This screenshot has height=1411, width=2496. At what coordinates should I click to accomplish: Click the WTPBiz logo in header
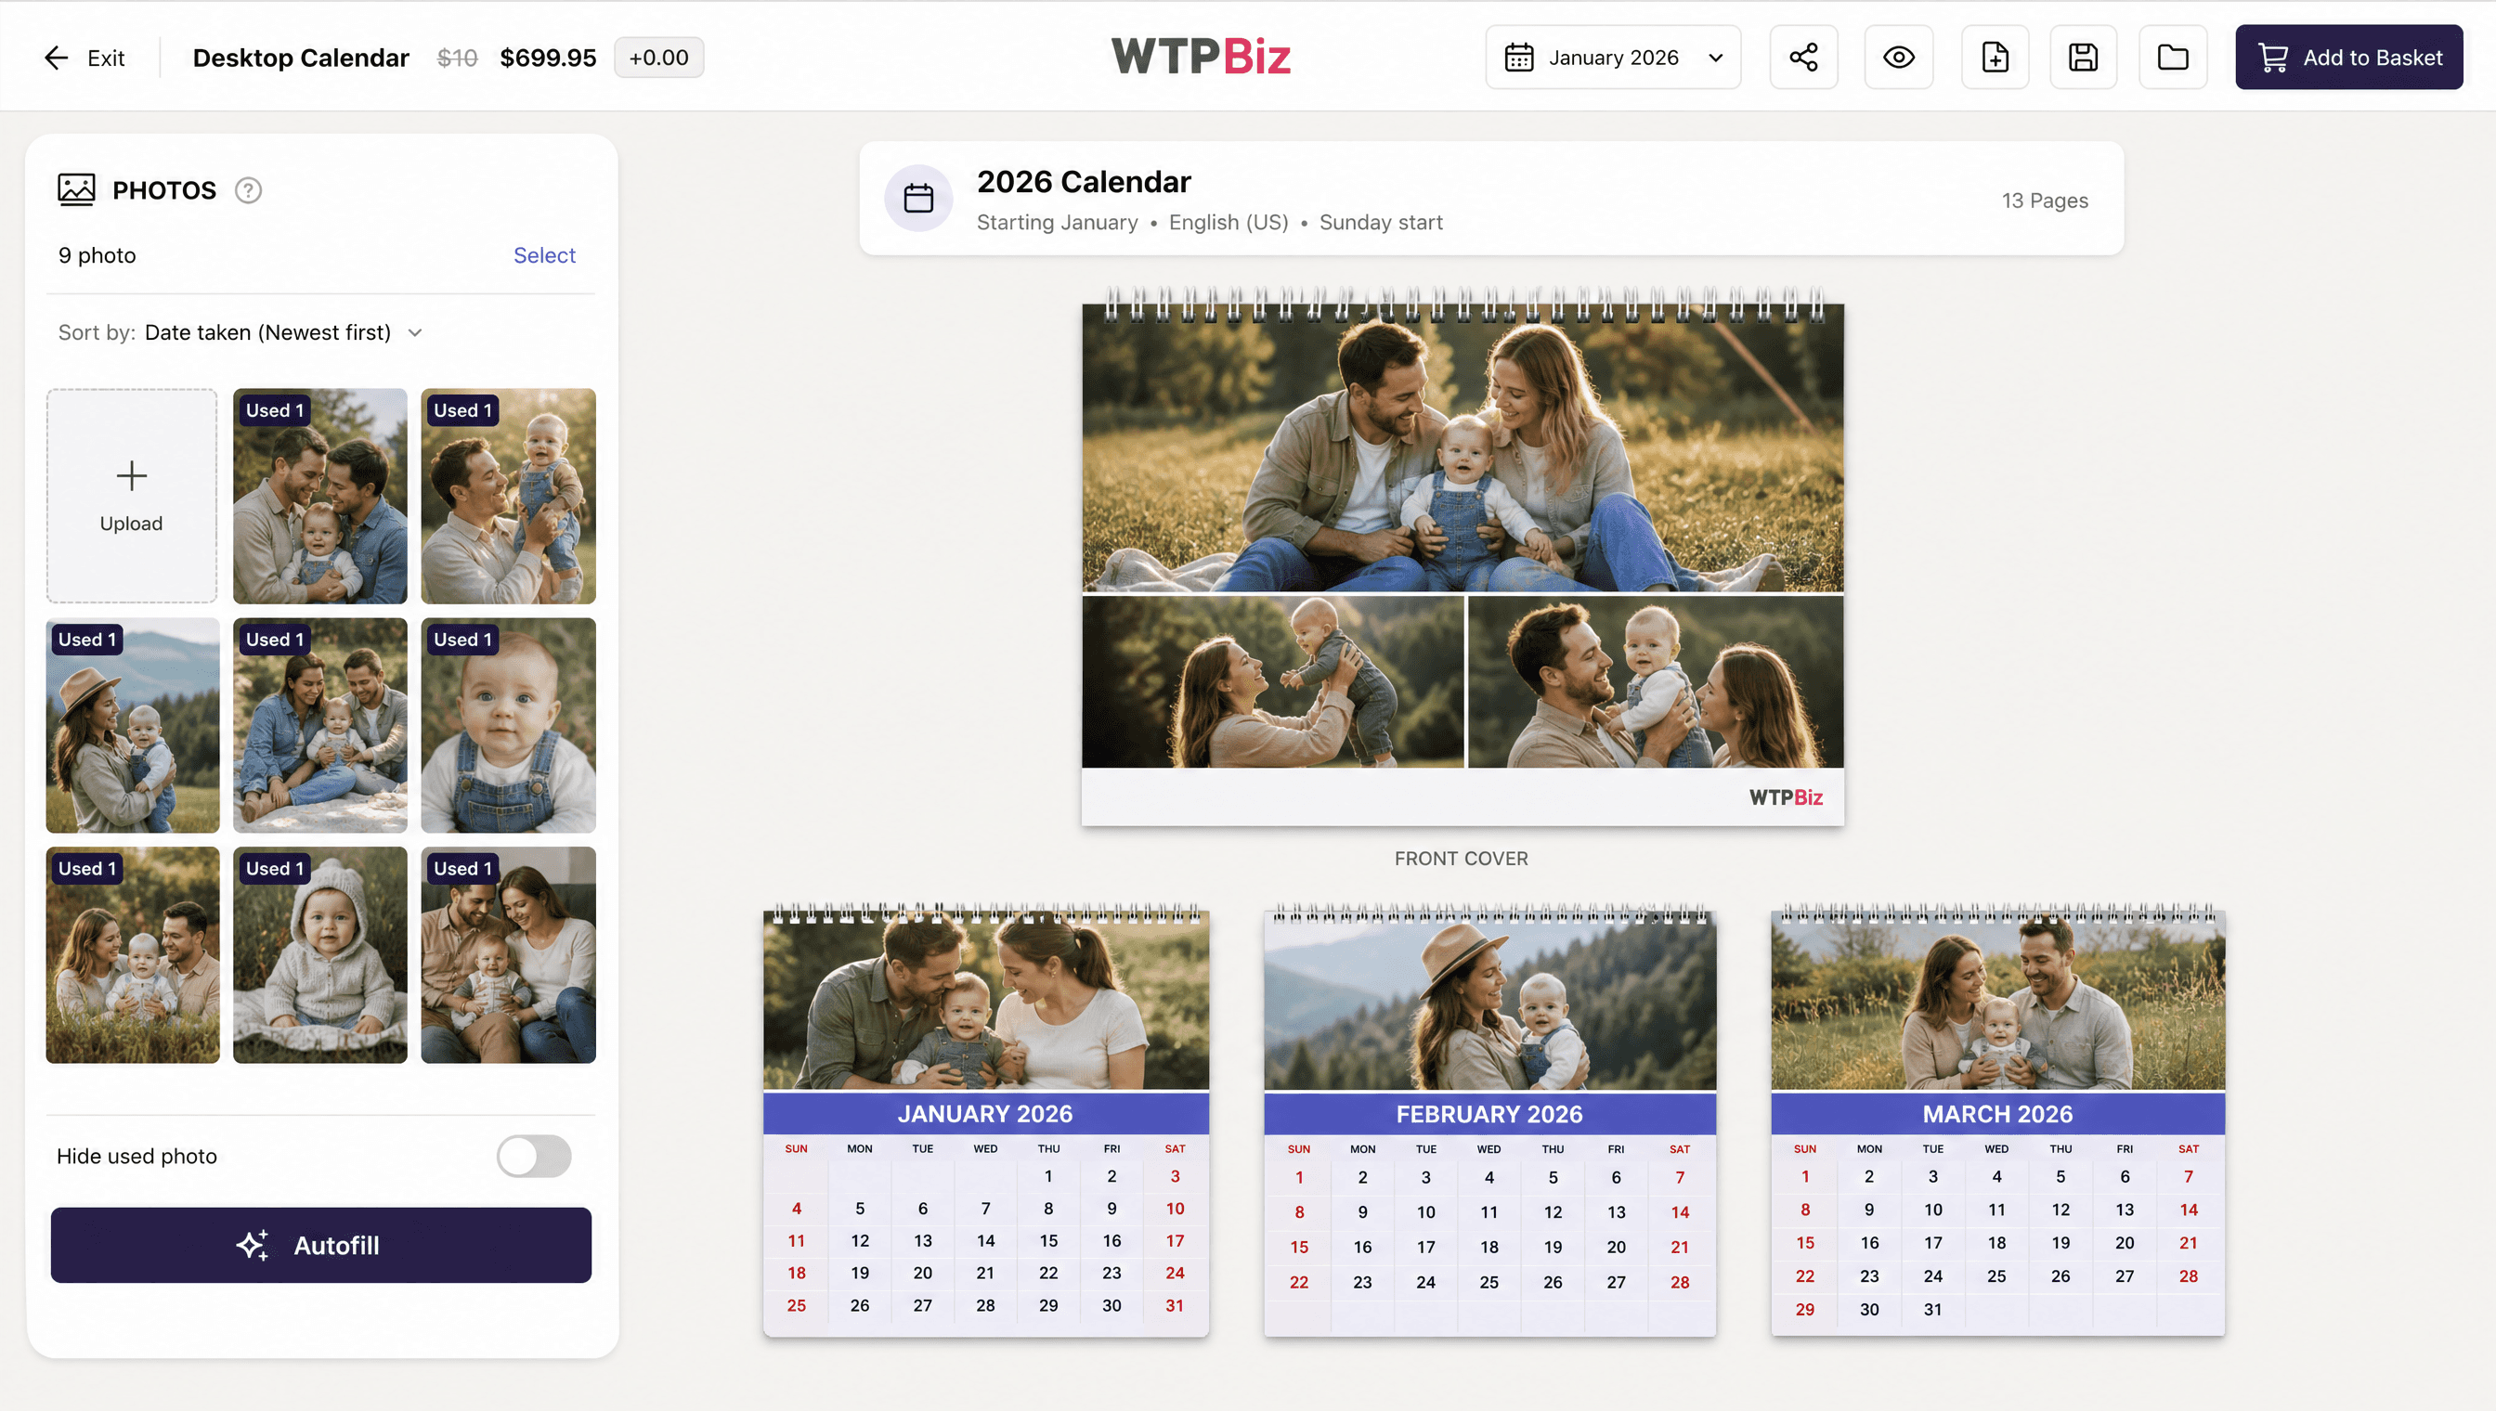(1200, 57)
